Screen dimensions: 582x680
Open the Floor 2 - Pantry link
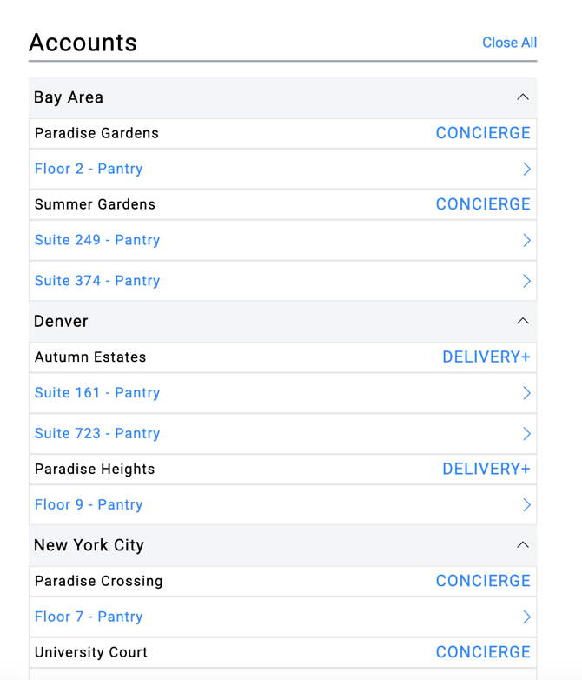pos(89,170)
